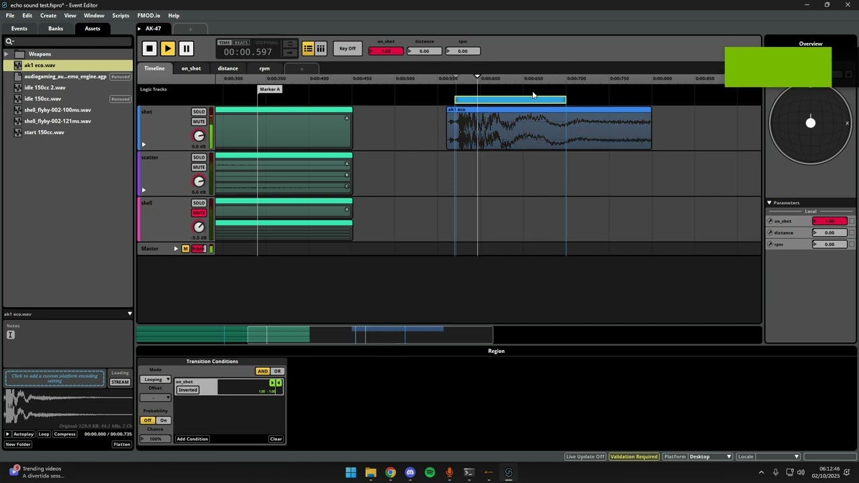Screen dimensions: 859x483
Task: Expand the shot track disclosure triangle
Action: 143,144
